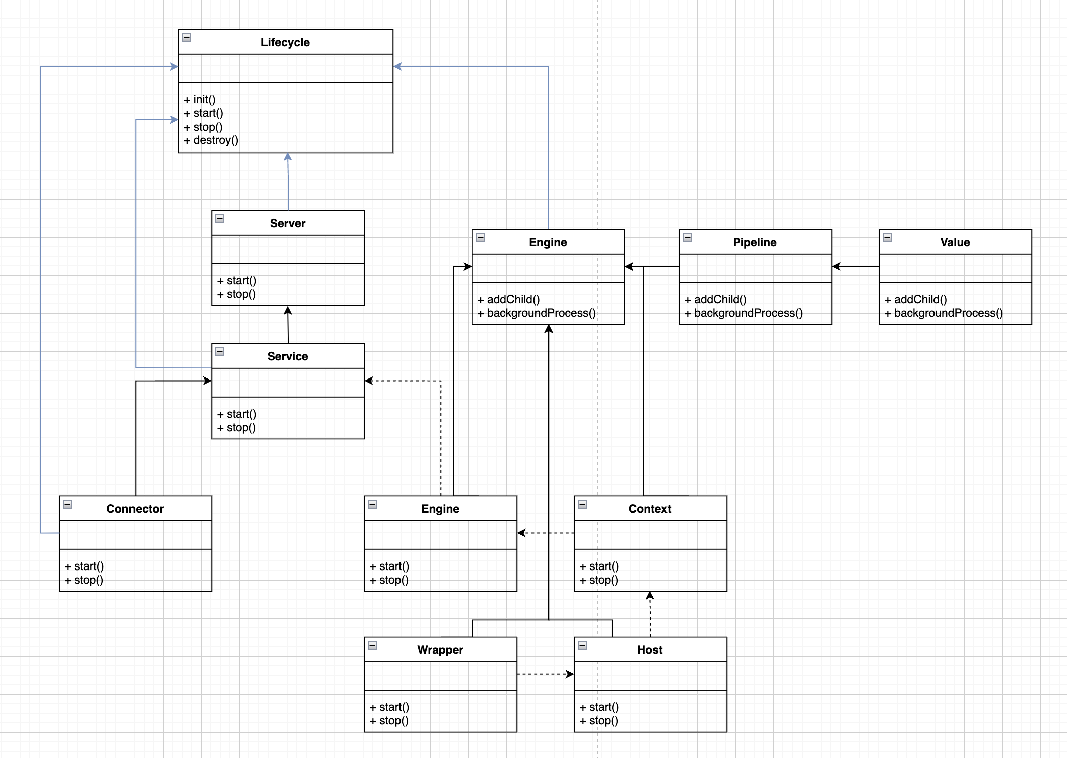Select the Host class title
Screen dimensions: 1067x758
tap(650, 650)
